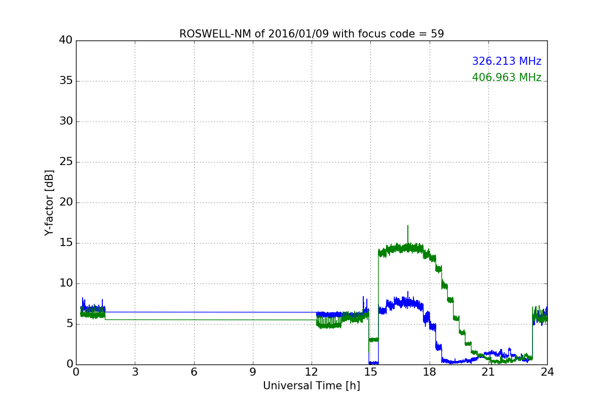608x405 pixels.
Task: Click the 'Y-factor [dB]' axis label
Action: point(49,202)
